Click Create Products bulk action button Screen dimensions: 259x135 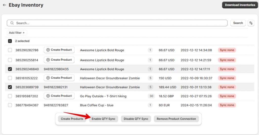click(72, 119)
